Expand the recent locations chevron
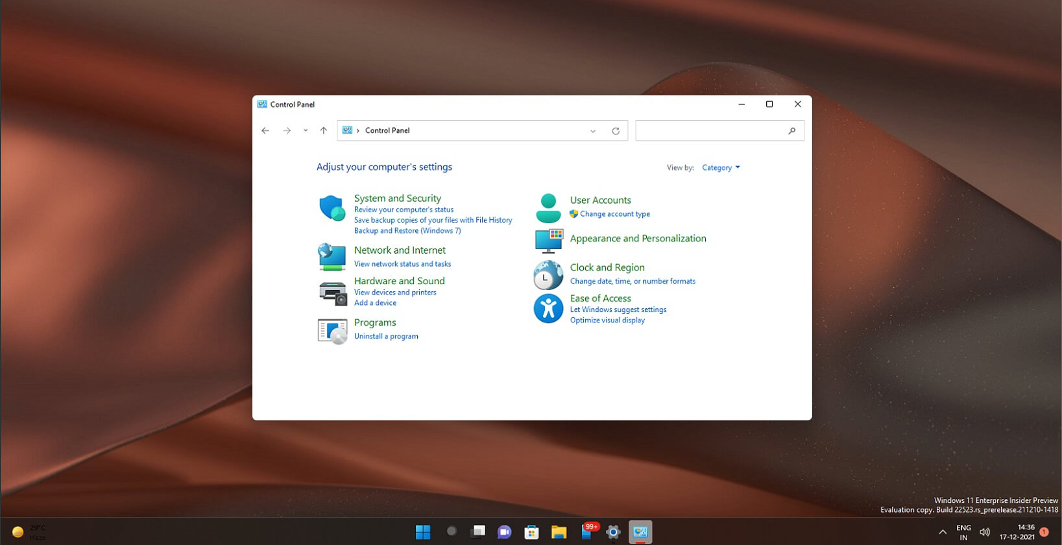1062x545 pixels. click(306, 131)
